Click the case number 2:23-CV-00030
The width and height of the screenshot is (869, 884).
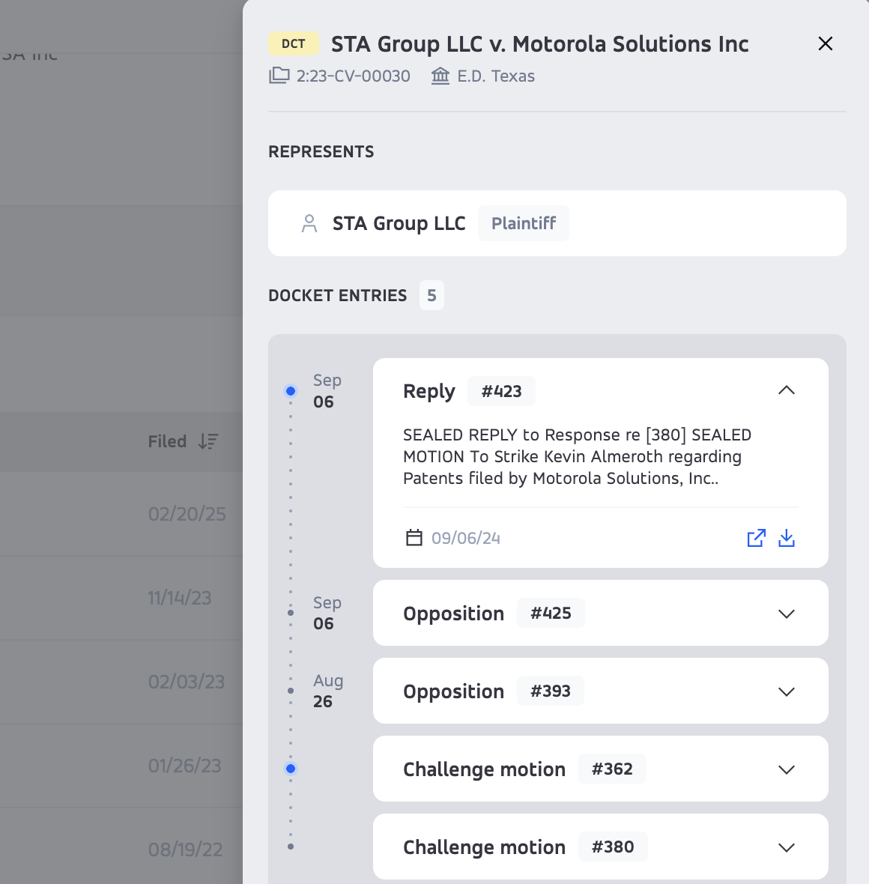(353, 76)
